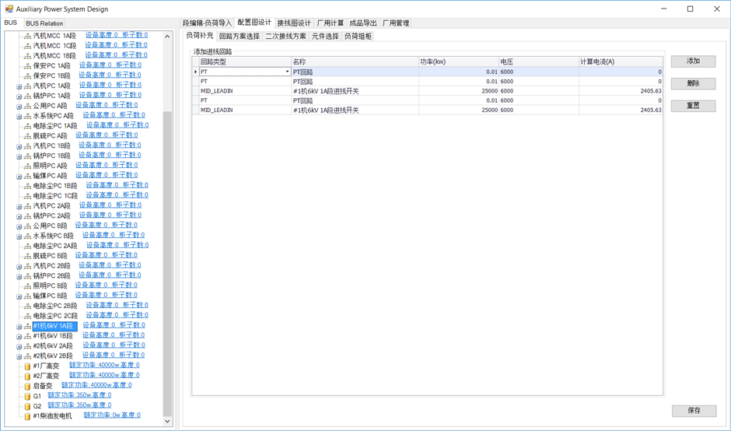Expand the 锅炉PC 1A段 tree node
This screenshot has height=431, width=731.
tap(19, 96)
